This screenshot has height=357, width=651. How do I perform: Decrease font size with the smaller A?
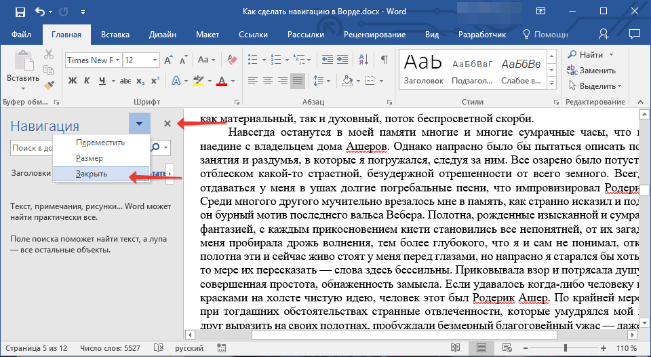(x=182, y=60)
